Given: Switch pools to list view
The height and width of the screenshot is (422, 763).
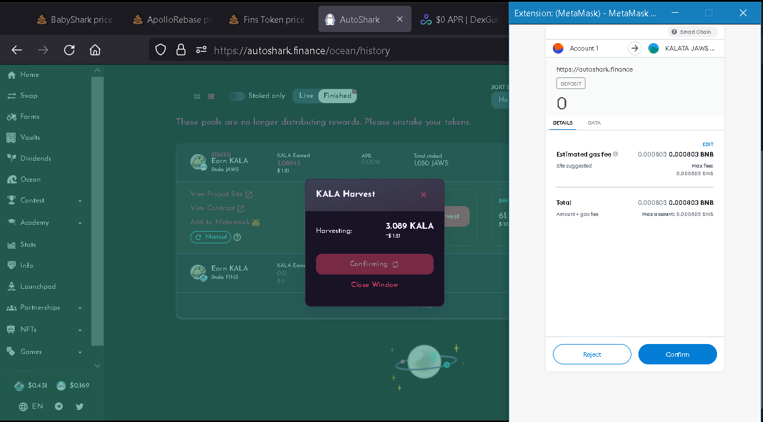Looking at the screenshot, I should point(211,96).
